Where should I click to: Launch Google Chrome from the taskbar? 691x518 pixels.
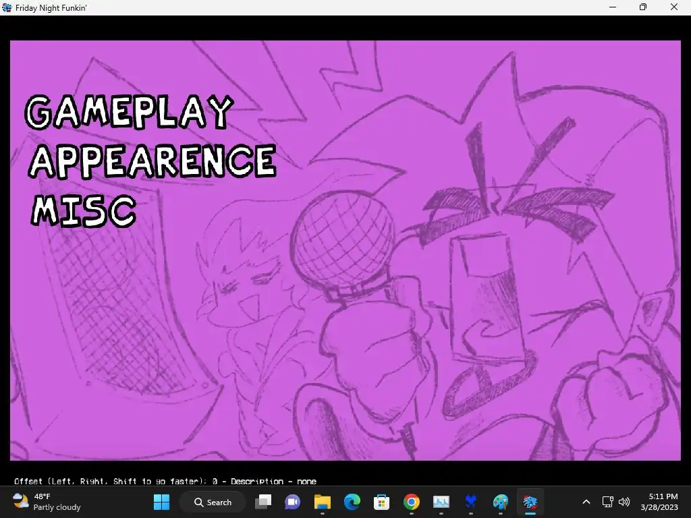411,502
